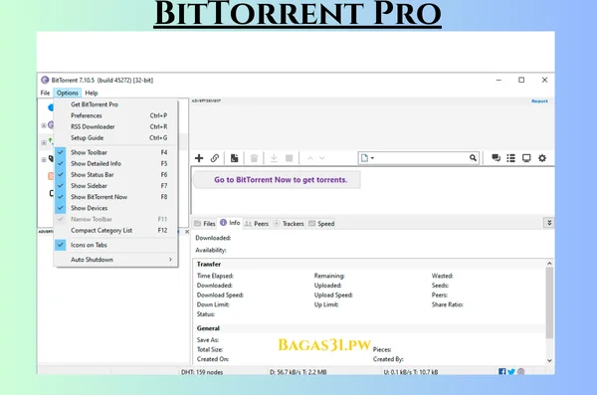The width and height of the screenshot is (597, 395).
Task: Switch to the Files tab
Action: (x=205, y=224)
